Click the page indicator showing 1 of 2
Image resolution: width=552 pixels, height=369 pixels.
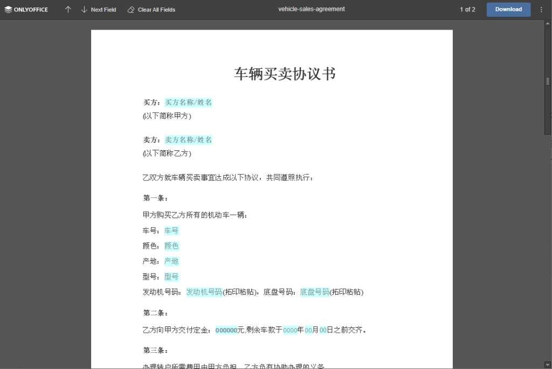coord(467,9)
